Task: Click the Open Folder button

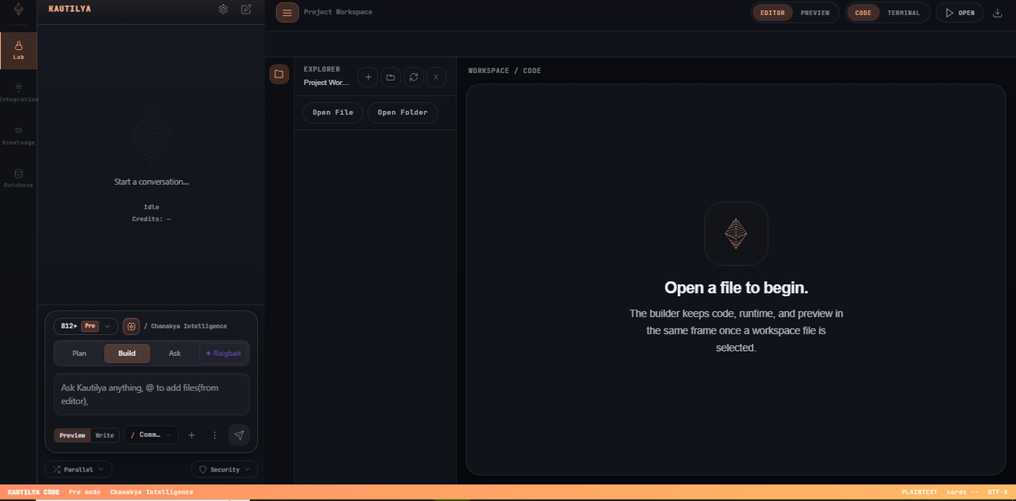Action: 402,113
